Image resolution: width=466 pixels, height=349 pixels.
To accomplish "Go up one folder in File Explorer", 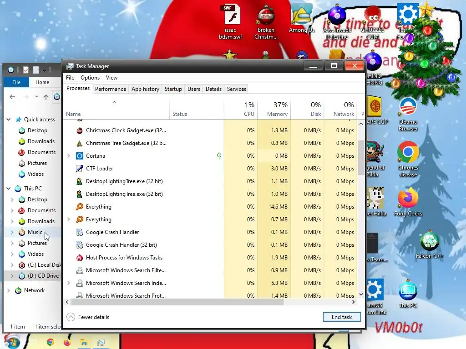I will pos(46,97).
